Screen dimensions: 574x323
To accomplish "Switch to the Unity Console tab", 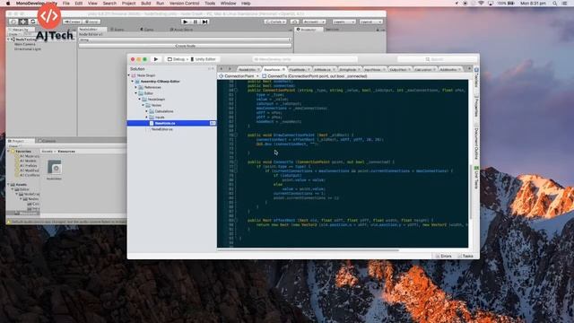I will point(48,141).
